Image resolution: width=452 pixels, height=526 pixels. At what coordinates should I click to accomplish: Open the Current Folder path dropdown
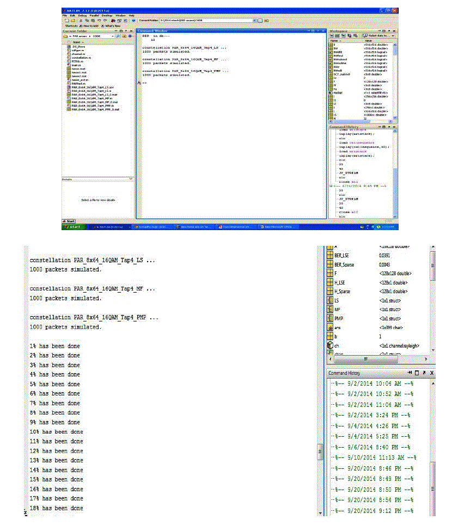coord(254,20)
